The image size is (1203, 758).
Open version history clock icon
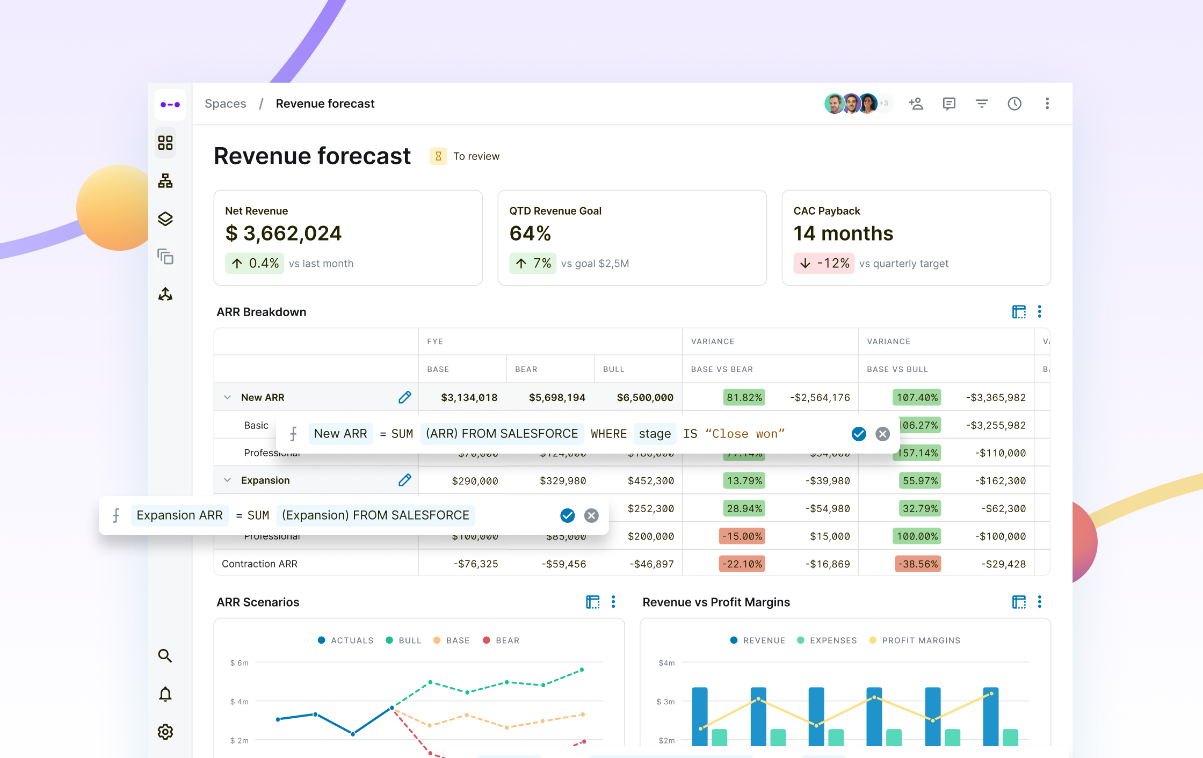coord(1014,104)
